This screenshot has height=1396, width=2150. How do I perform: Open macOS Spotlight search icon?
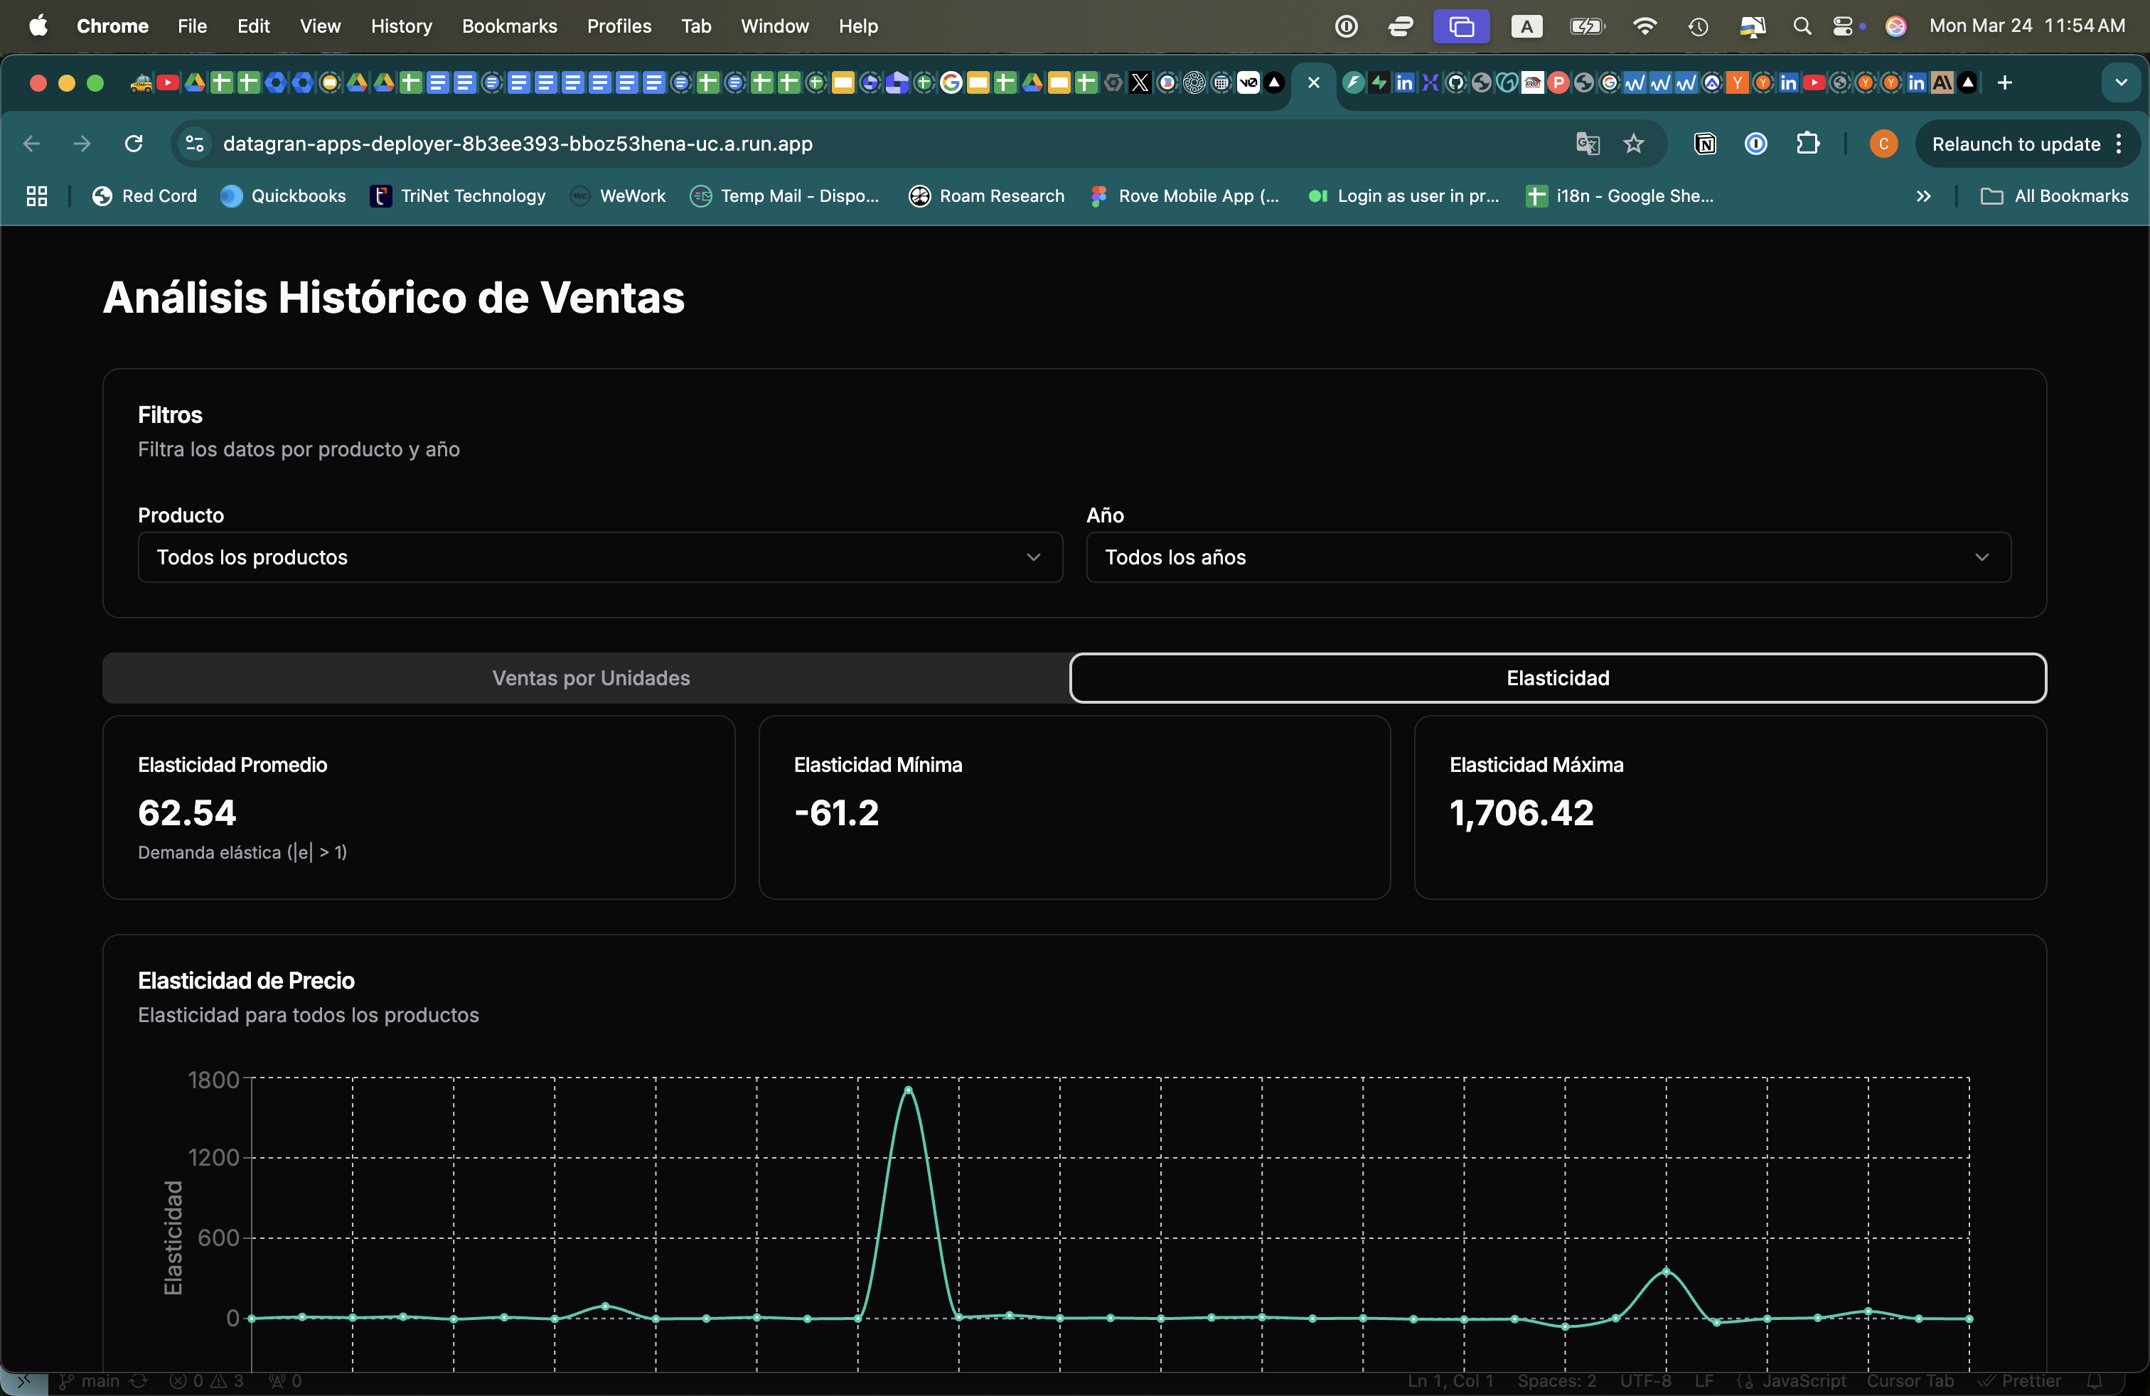1802,26
